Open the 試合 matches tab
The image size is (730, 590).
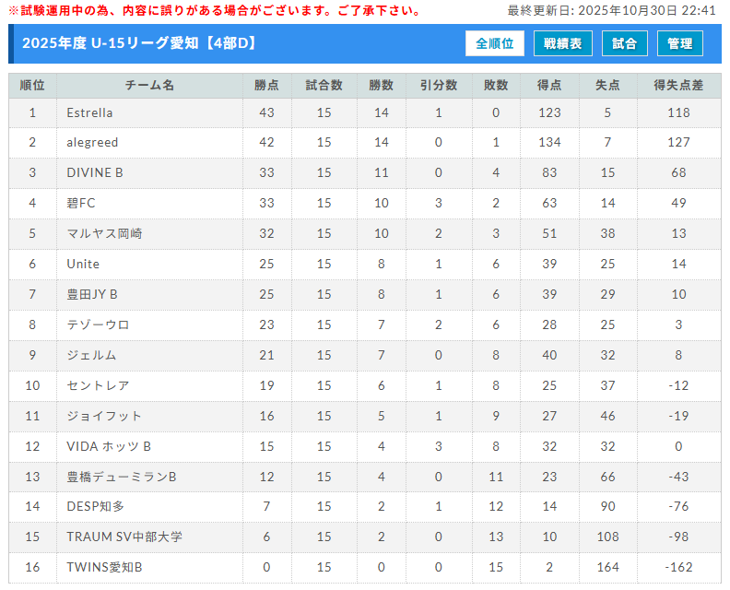coord(624,43)
